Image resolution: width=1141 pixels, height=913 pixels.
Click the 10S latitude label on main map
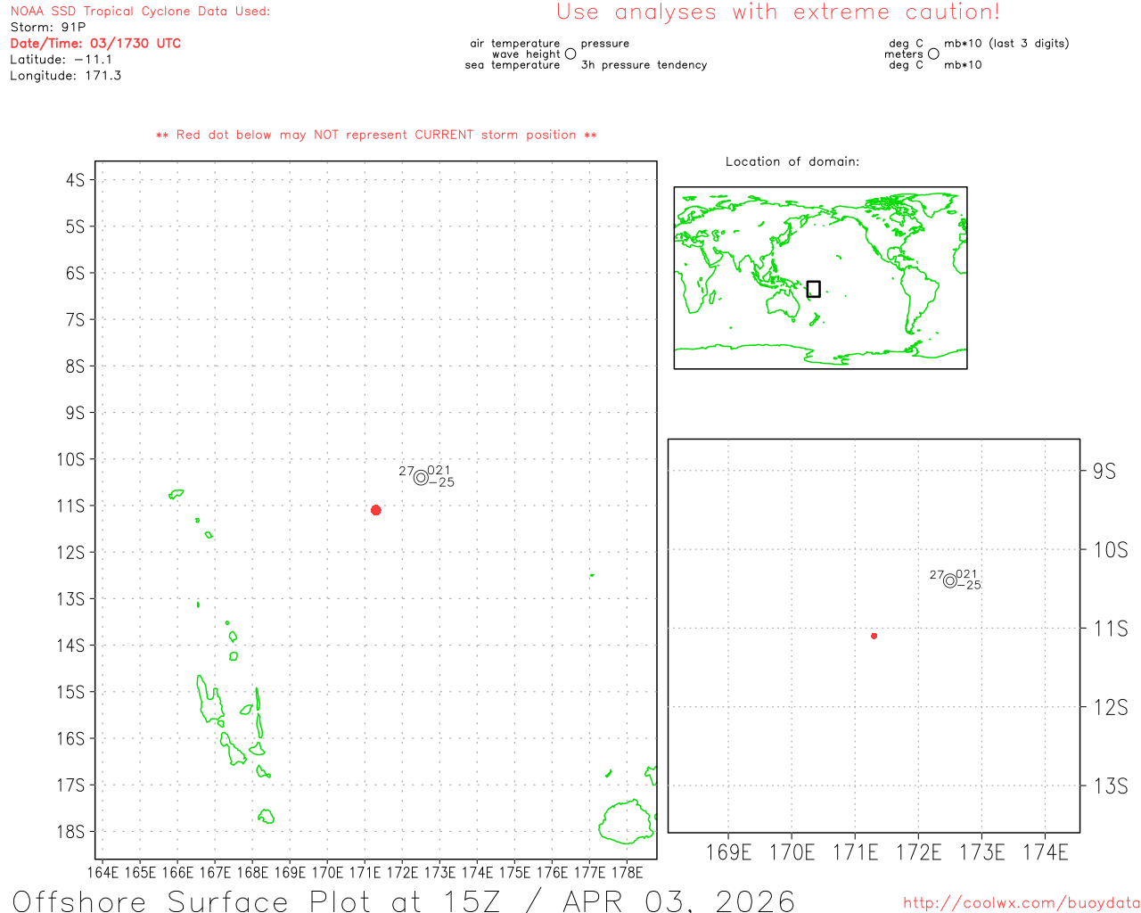[71, 459]
